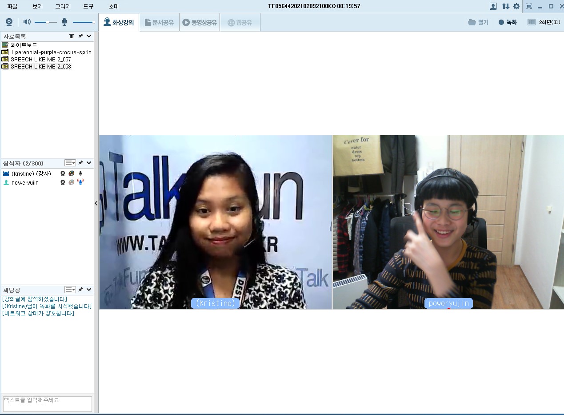Screen dimensions: 564x415
Task: Click the 녹화 record button
Action: coord(508,22)
